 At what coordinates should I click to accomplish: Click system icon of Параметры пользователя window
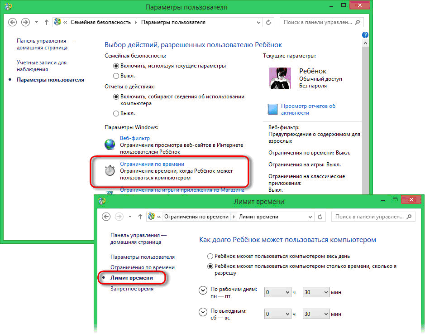tap(8, 7)
